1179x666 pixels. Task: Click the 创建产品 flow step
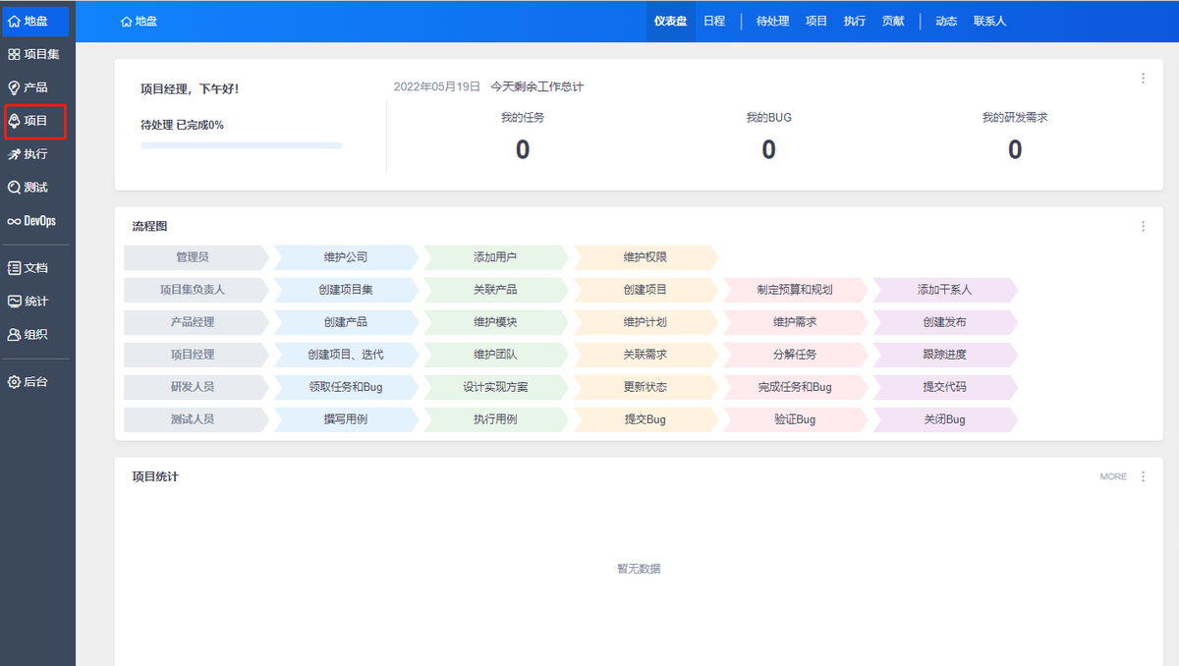[346, 322]
